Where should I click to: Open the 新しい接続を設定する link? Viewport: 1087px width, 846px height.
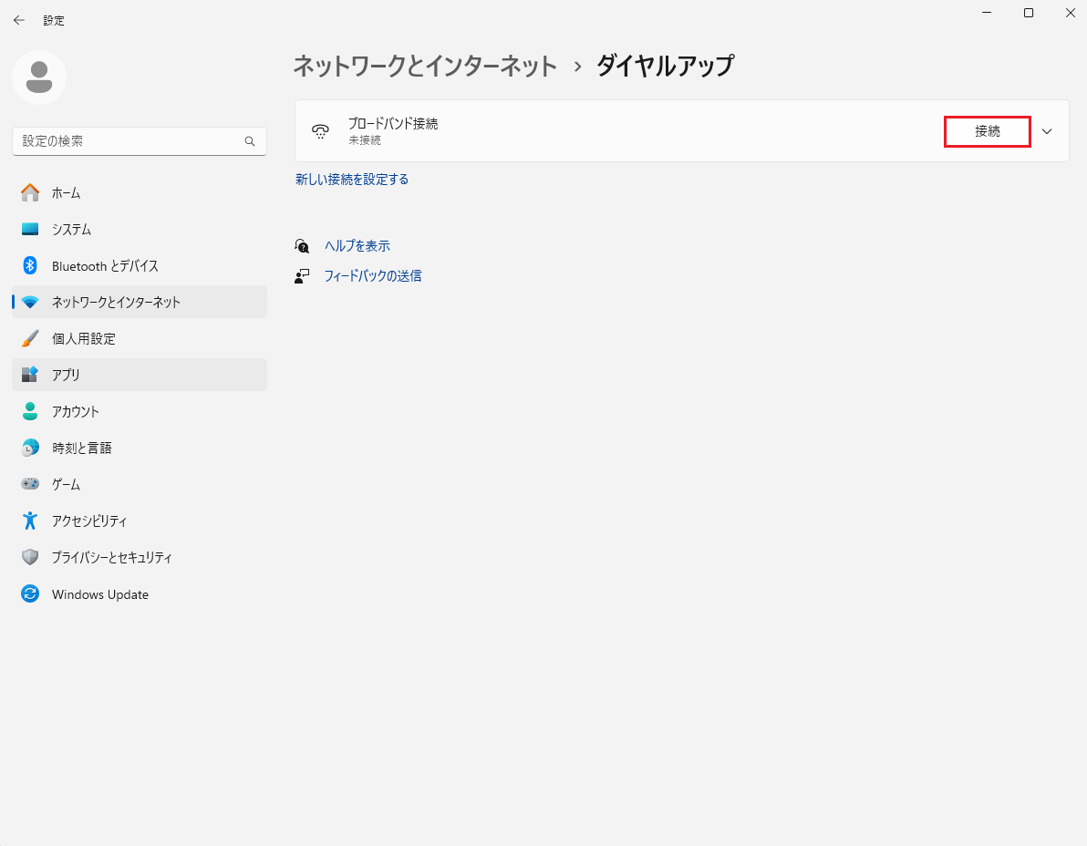[x=352, y=179]
